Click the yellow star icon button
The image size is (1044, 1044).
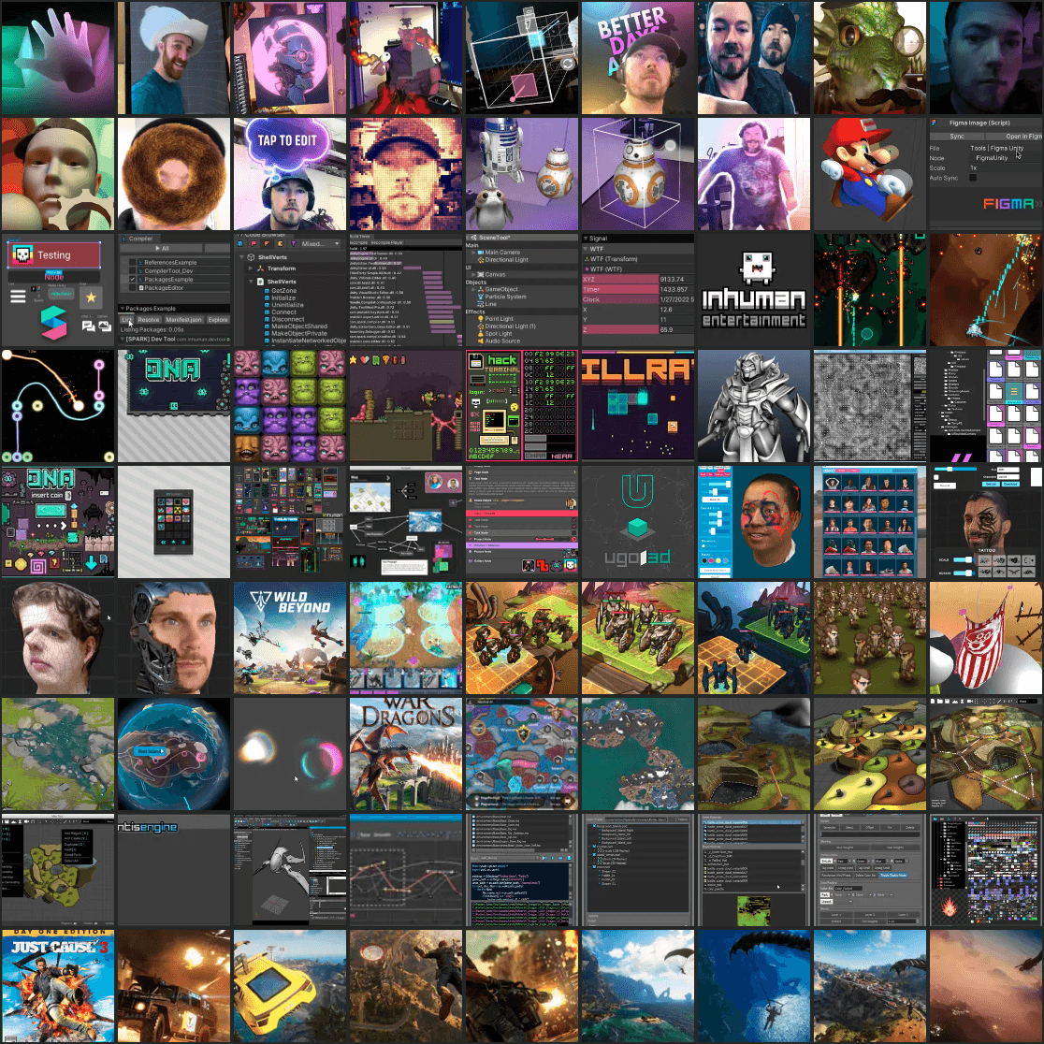pos(92,297)
